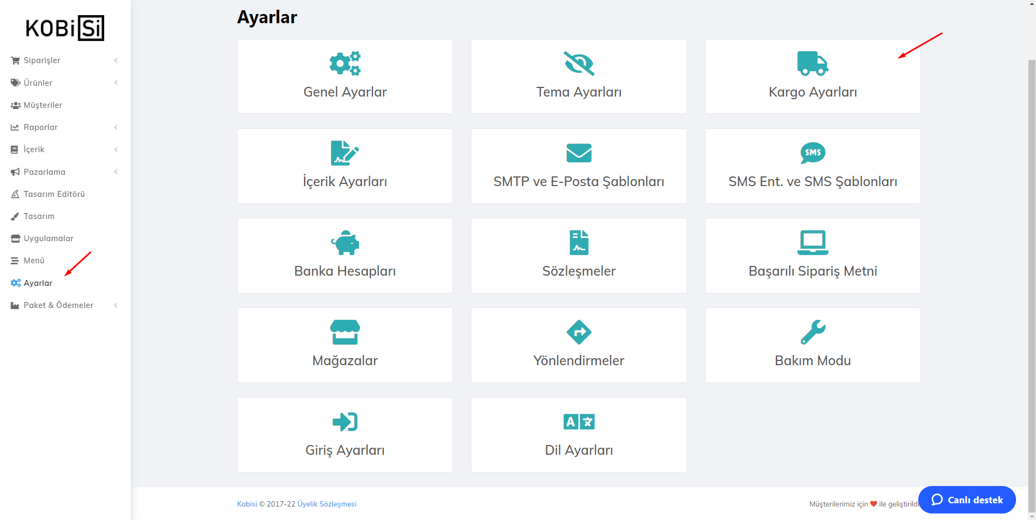Select the Banka Hesapları piggy bank icon
This screenshot has height=520, width=1036.
pos(345,243)
